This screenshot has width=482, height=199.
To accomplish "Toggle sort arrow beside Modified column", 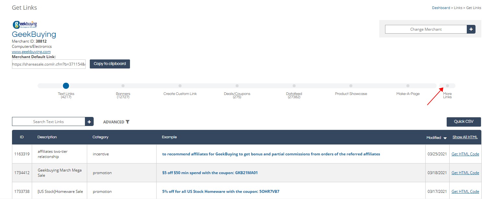I will coord(445,138).
